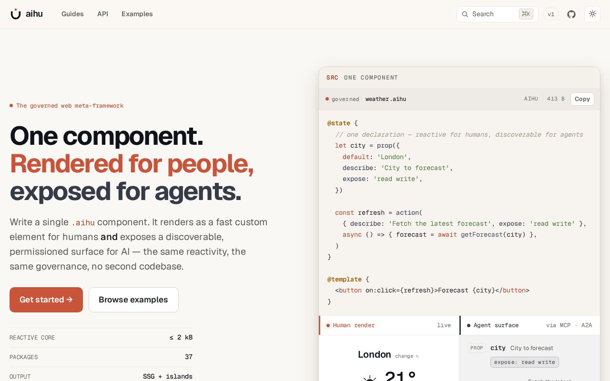Click the change link beside London
Screen dimensions: 610x381
(x=407, y=356)
